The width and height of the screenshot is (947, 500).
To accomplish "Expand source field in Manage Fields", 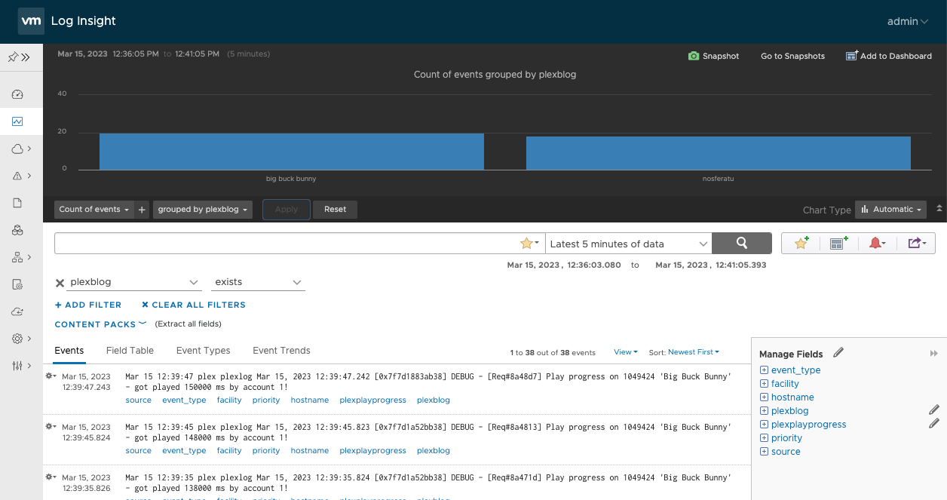I will click(764, 451).
